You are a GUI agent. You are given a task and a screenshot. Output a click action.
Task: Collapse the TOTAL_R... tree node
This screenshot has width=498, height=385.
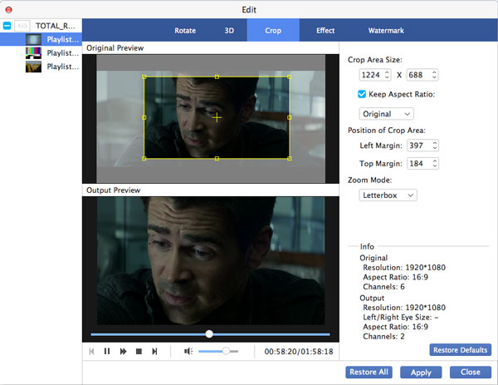point(7,26)
